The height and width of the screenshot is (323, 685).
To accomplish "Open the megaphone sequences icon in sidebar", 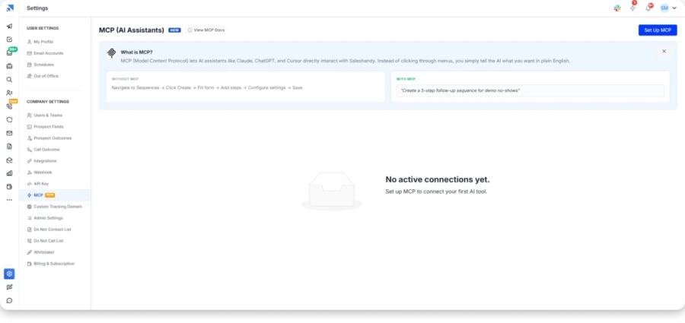I will 10,26.
